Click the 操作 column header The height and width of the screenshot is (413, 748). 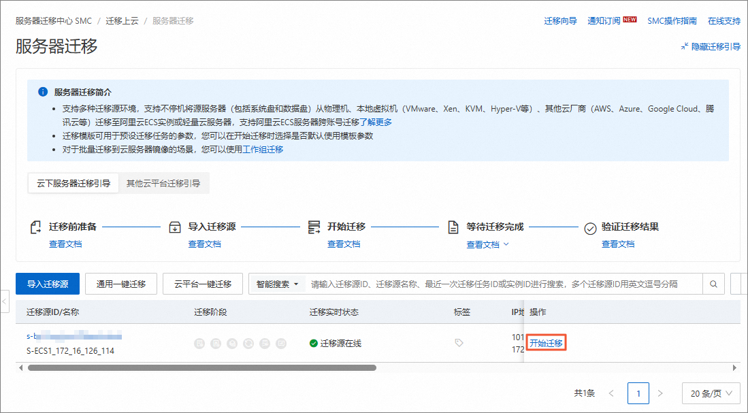(x=538, y=312)
